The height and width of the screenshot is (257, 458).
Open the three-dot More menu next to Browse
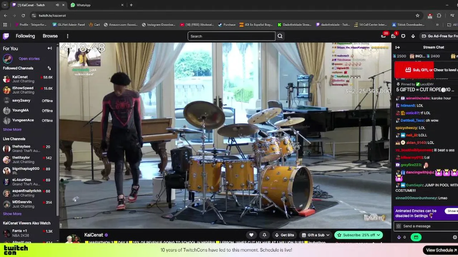click(67, 36)
